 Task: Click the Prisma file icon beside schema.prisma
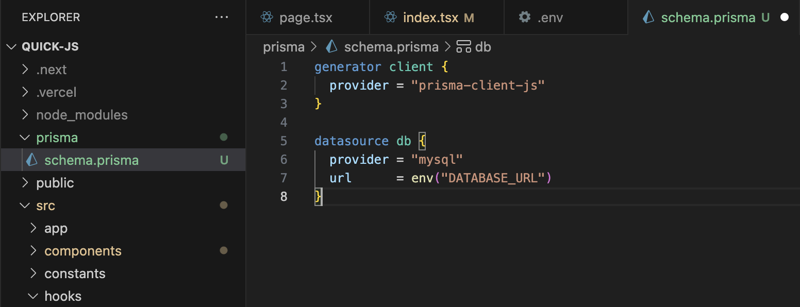pyautogui.click(x=31, y=160)
